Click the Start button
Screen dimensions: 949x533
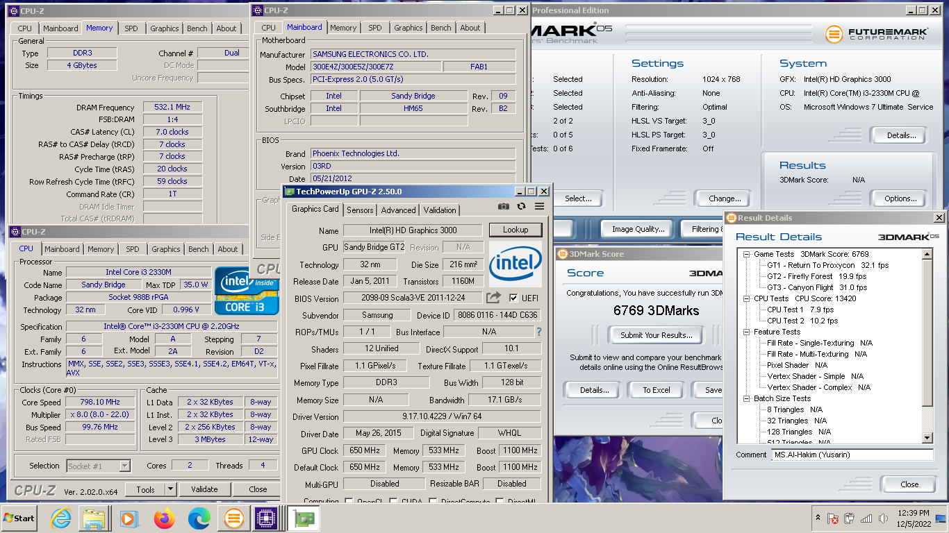pyautogui.click(x=19, y=518)
